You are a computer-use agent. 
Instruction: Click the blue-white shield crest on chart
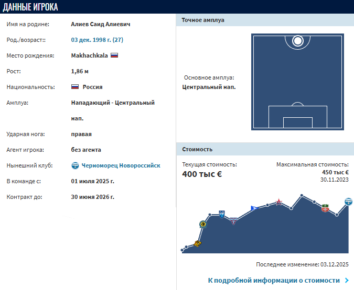click(222, 213)
